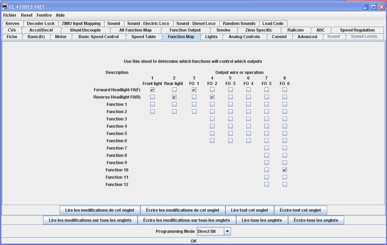Select the Basic(fr) tab

click(36, 37)
